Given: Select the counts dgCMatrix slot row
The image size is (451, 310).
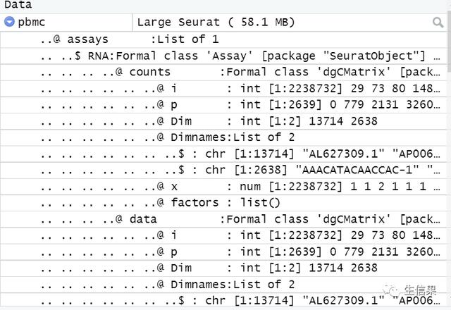Looking at the screenshot, I should [224, 72].
